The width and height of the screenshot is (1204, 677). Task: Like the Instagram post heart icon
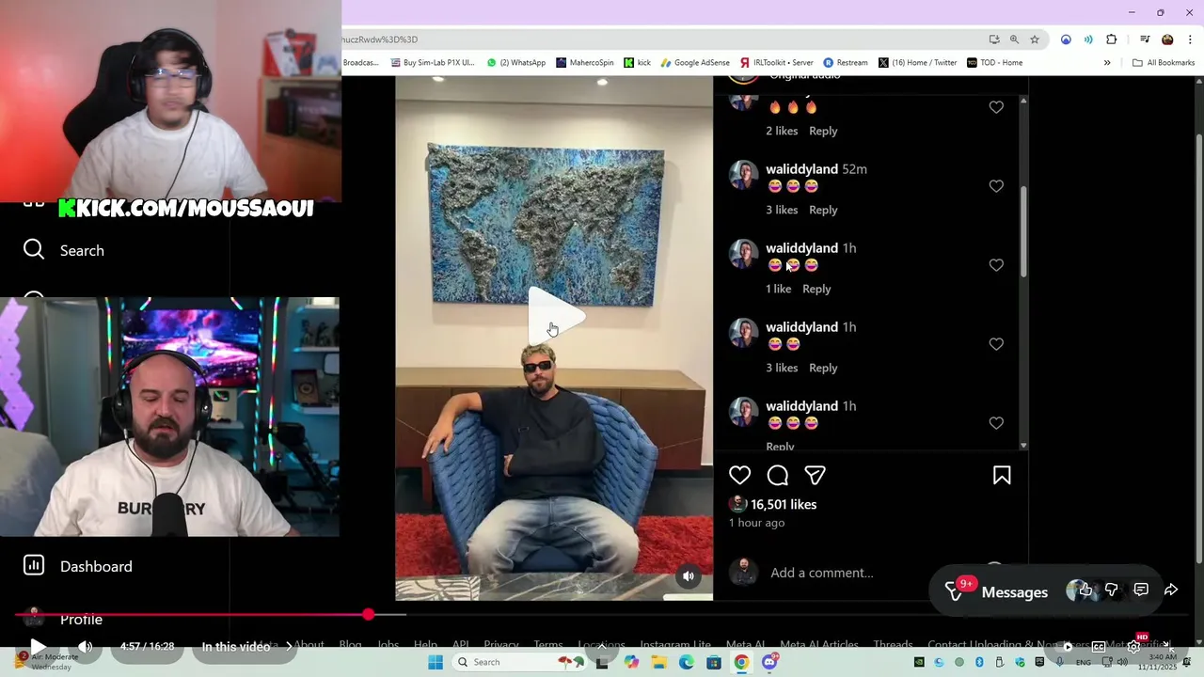tap(740, 476)
